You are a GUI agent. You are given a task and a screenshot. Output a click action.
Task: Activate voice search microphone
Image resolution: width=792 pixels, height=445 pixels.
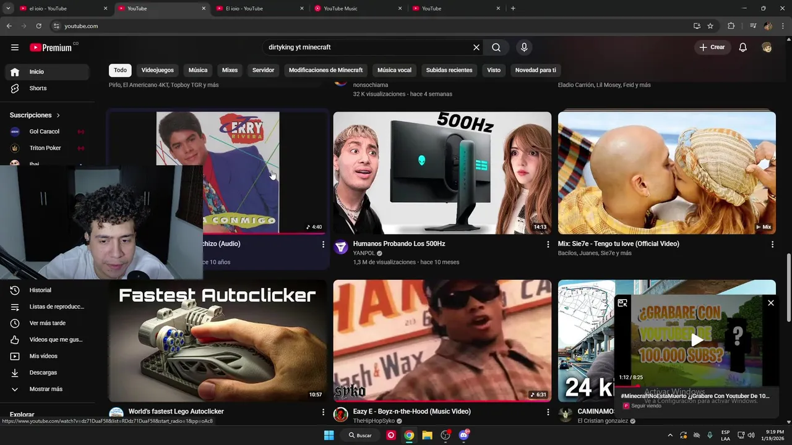click(x=524, y=48)
